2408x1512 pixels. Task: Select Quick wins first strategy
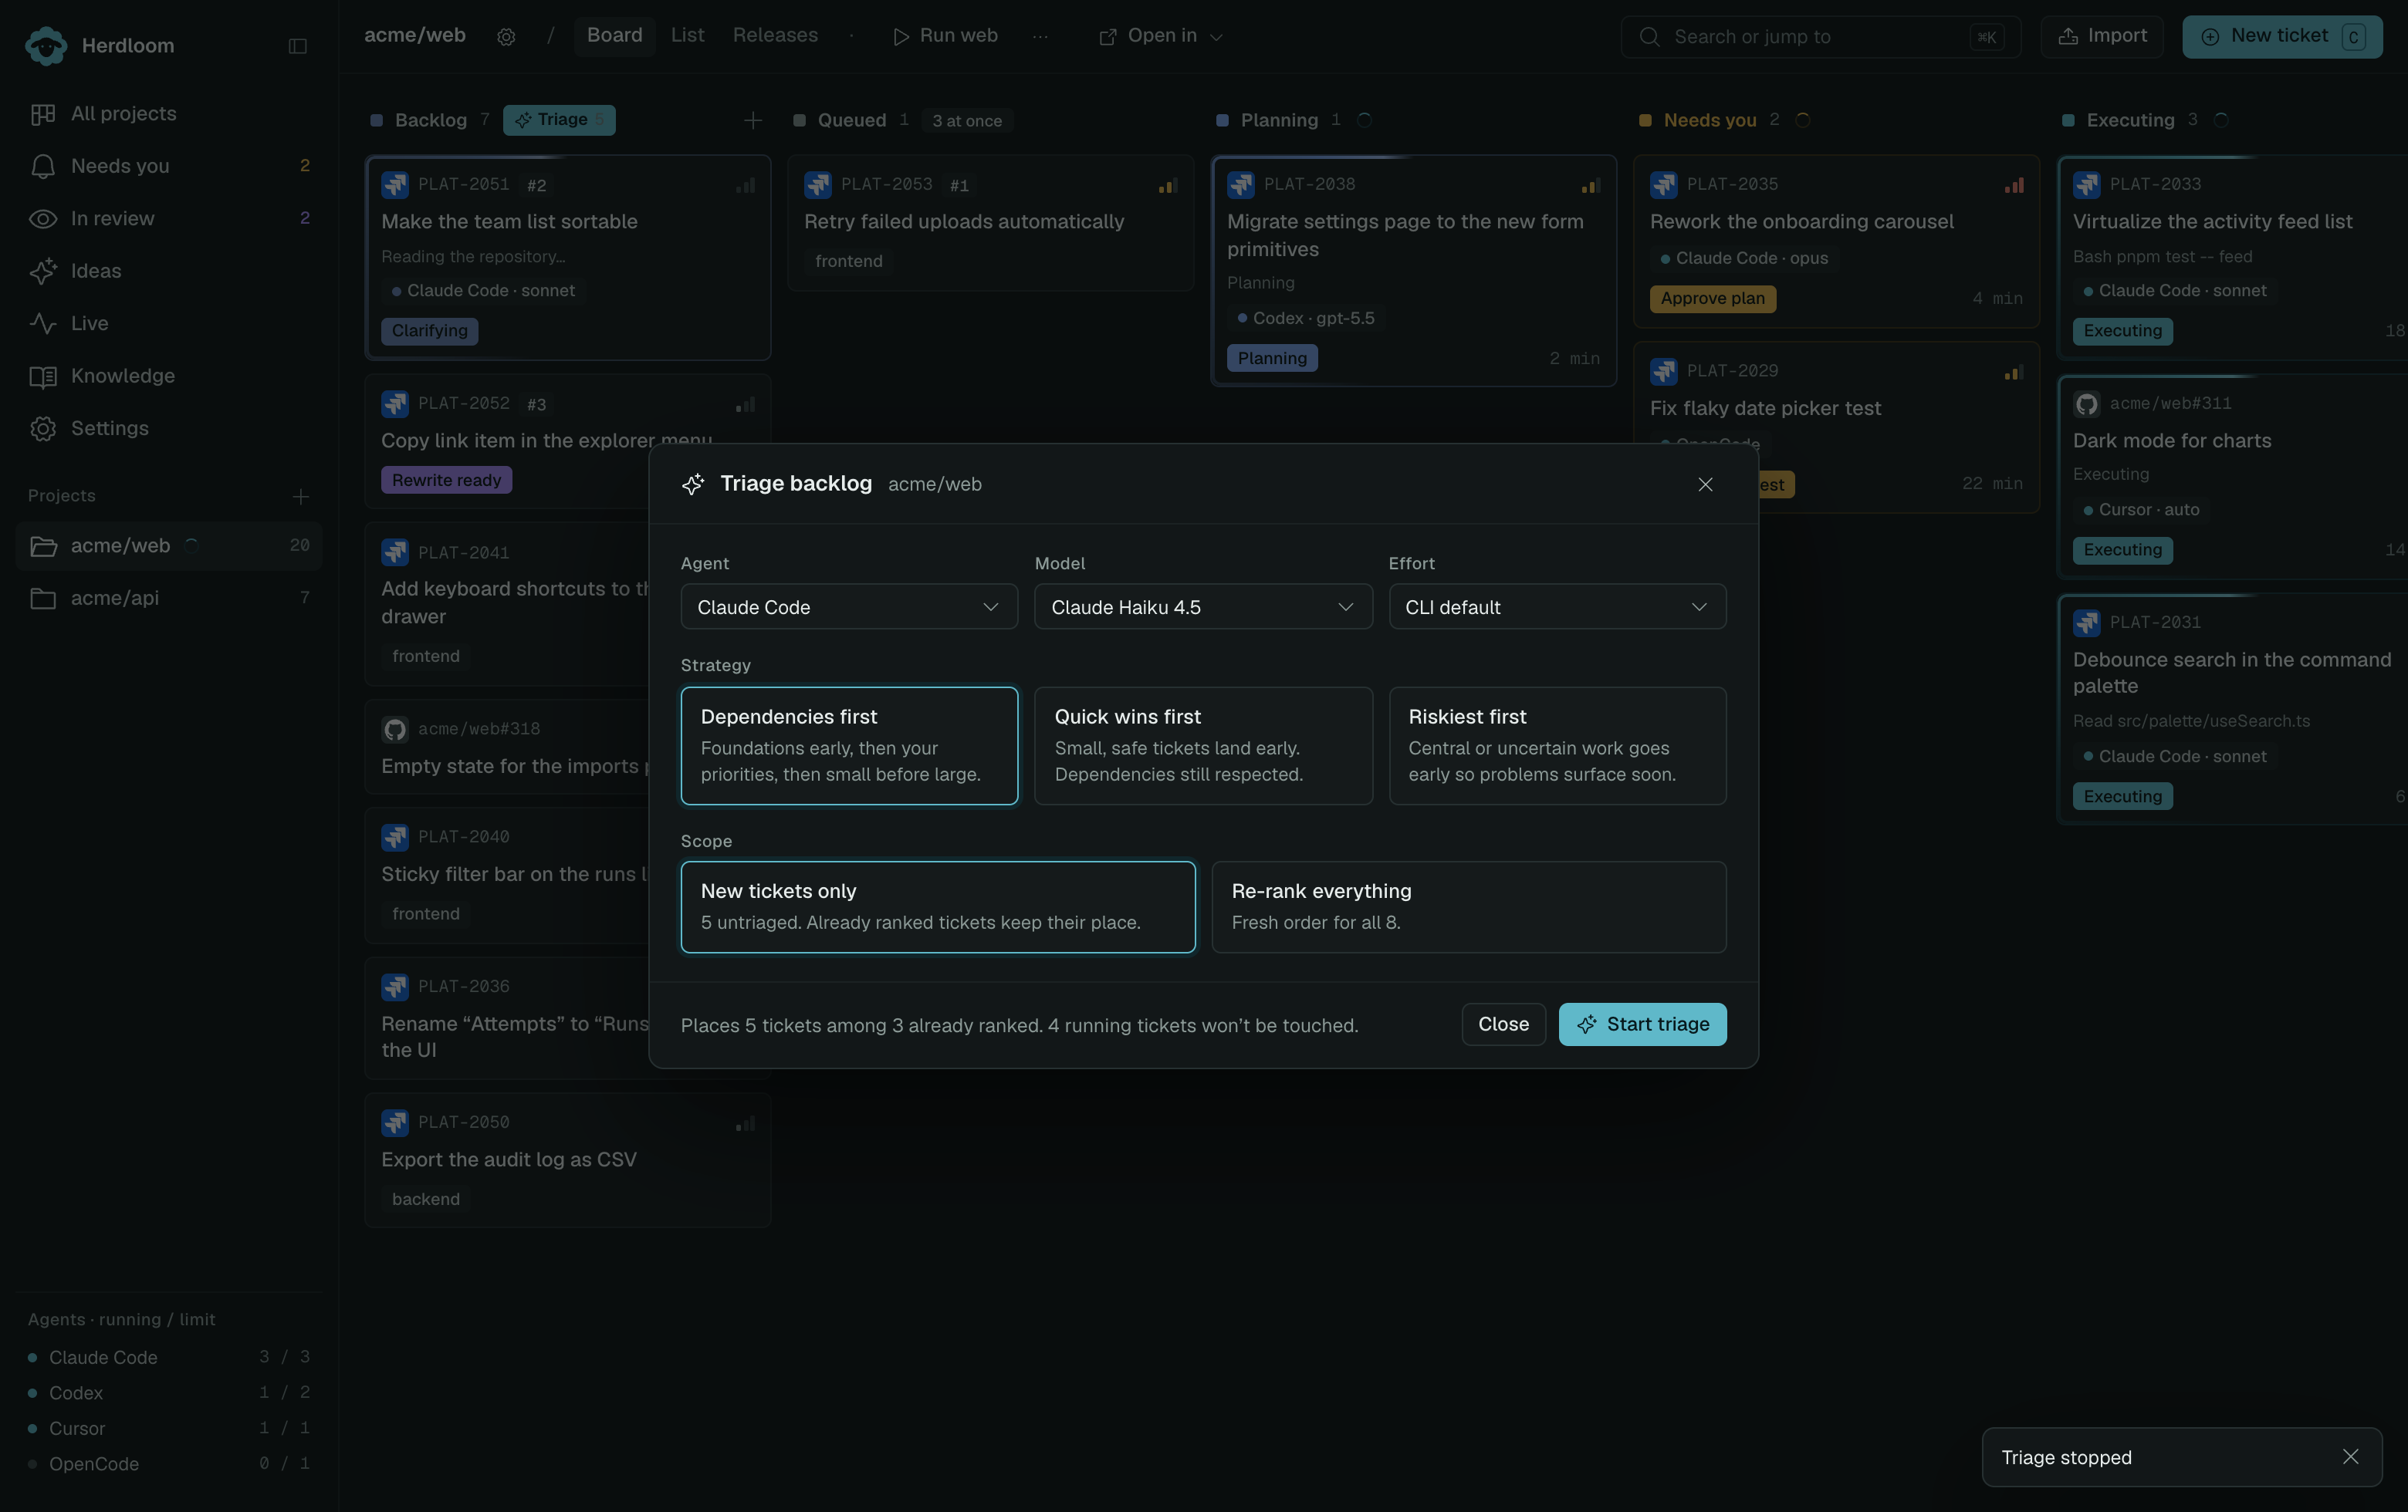tap(1203, 745)
